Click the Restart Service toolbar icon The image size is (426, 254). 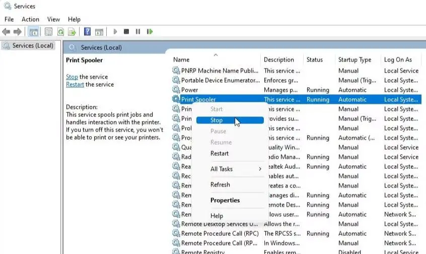150,32
